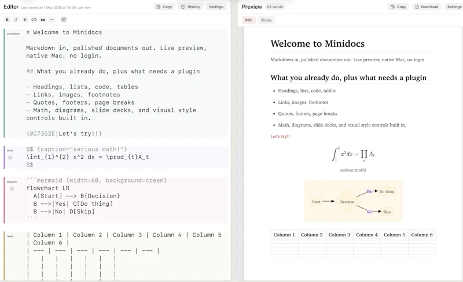The height and width of the screenshot is (282, 463).
Task: Click the '- Headings, lists, code, tables' editor line
Action: click(x=82, y=87)
